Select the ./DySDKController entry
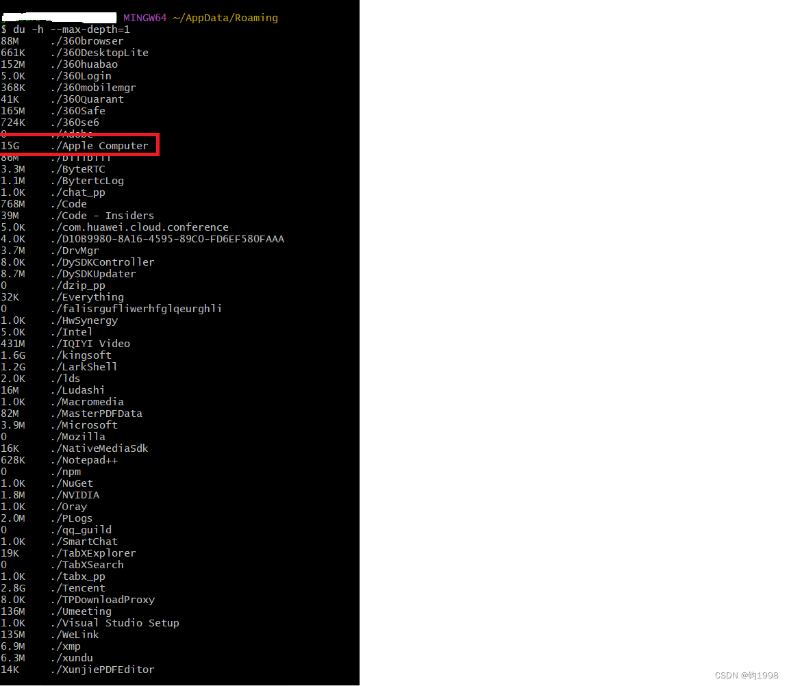The height and width of the screenshot is (686, 789). pyautogui.click(x=77, y=262)
